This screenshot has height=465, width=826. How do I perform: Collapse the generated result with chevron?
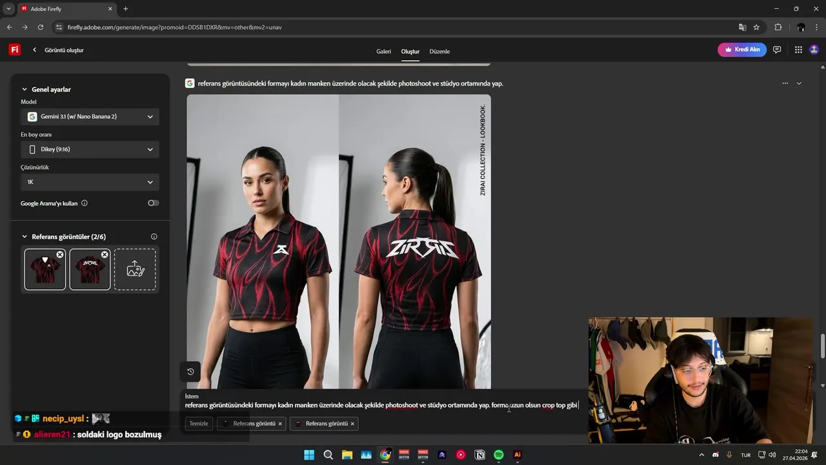[x=799, y=83]
